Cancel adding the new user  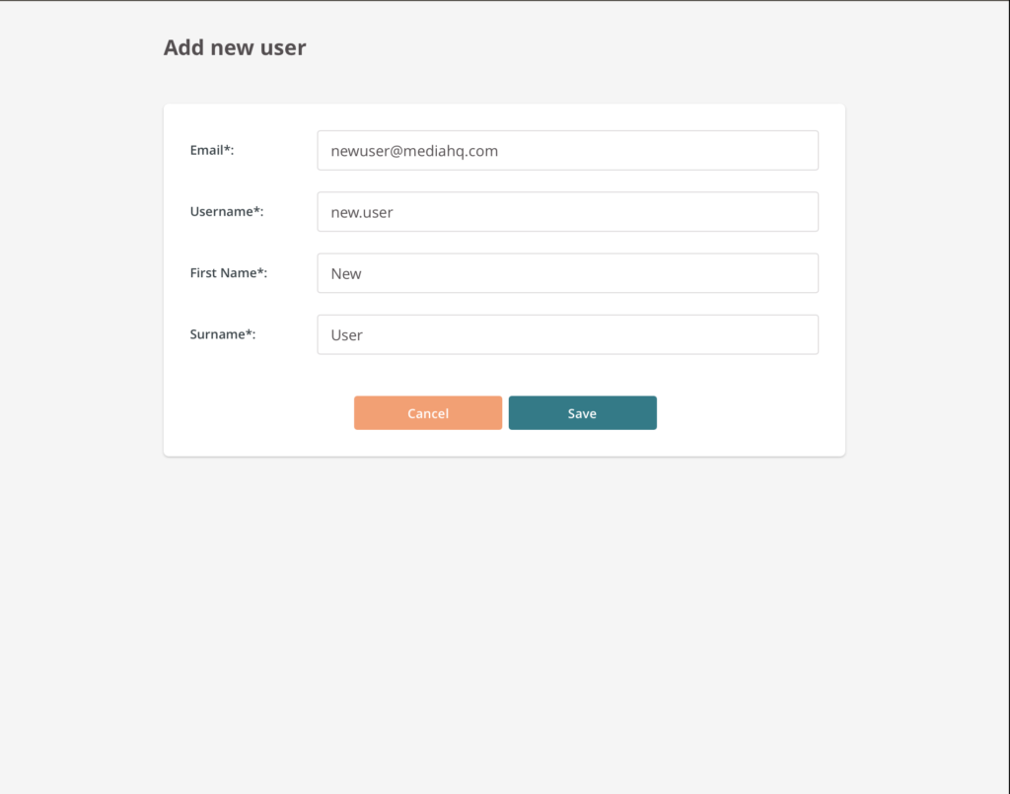tap(428, 412)
